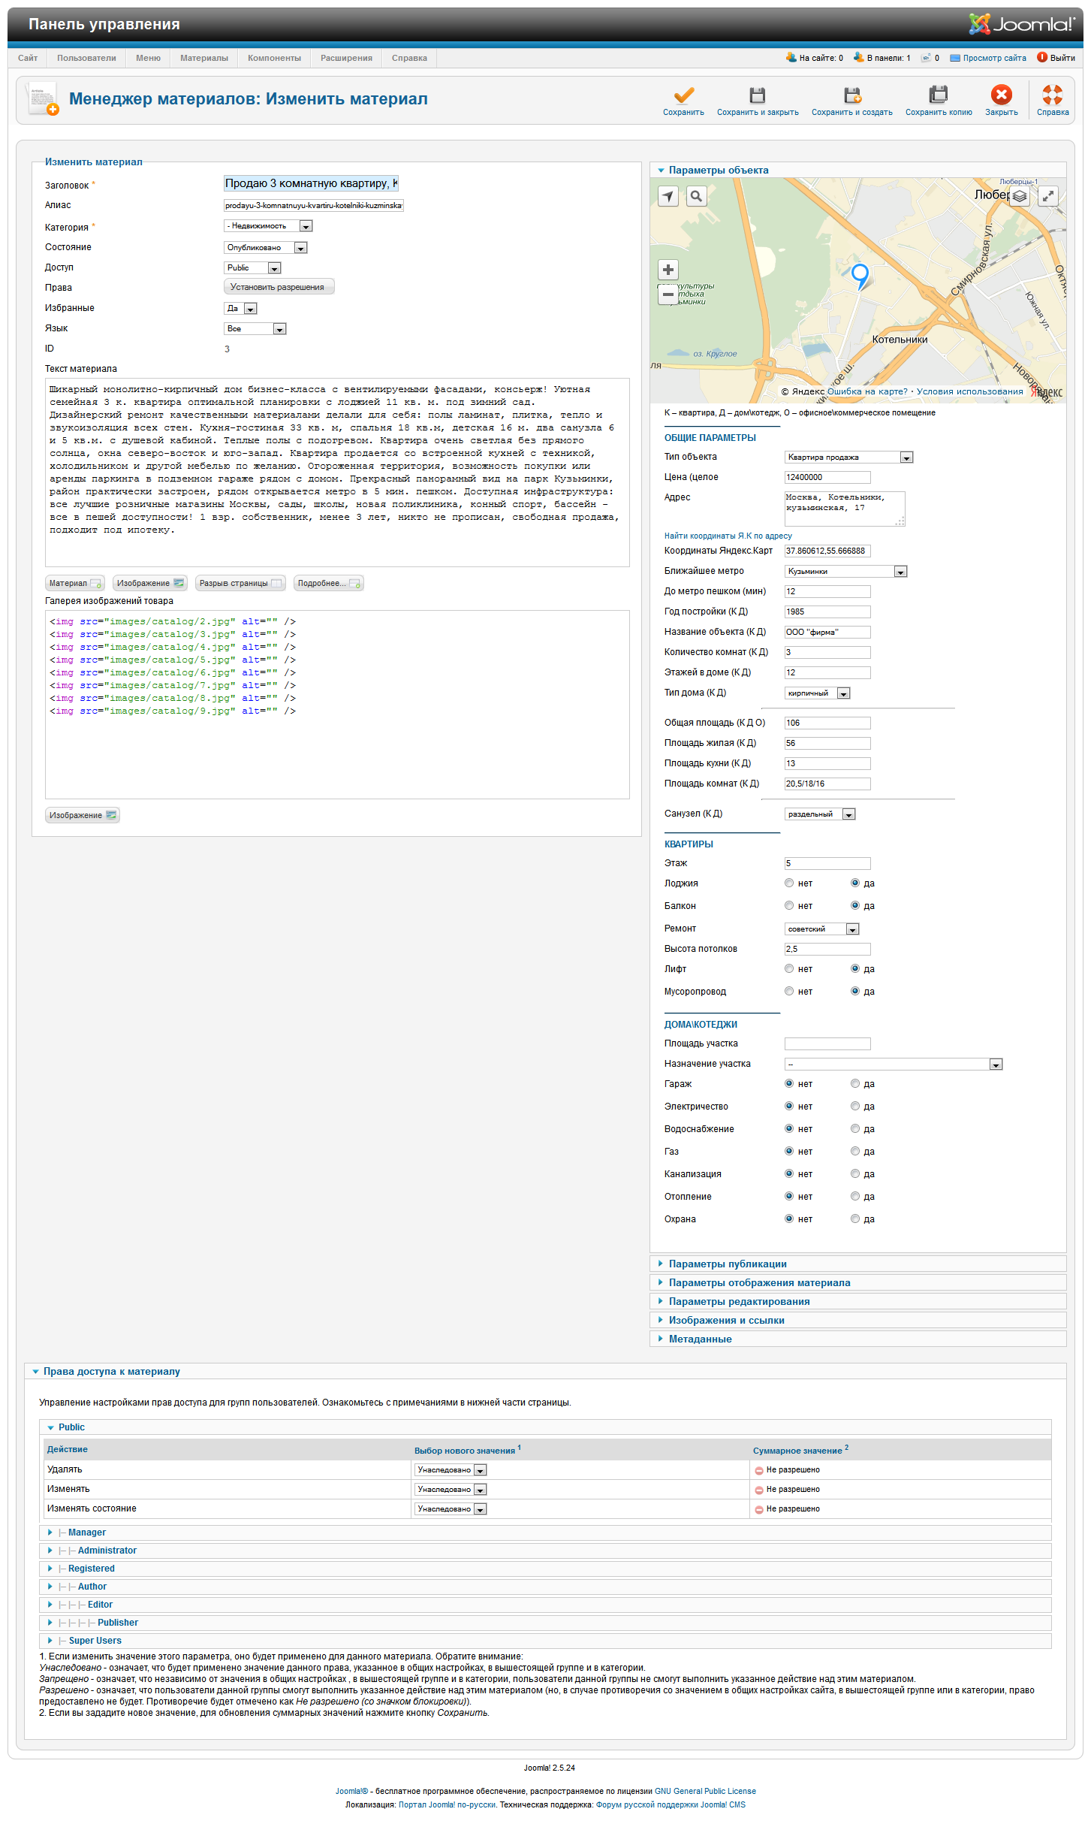This screenshot has height=1827, width=1091.
Task: Click the Цена input field
Action: pyautogui.click(x=827, y=478)
